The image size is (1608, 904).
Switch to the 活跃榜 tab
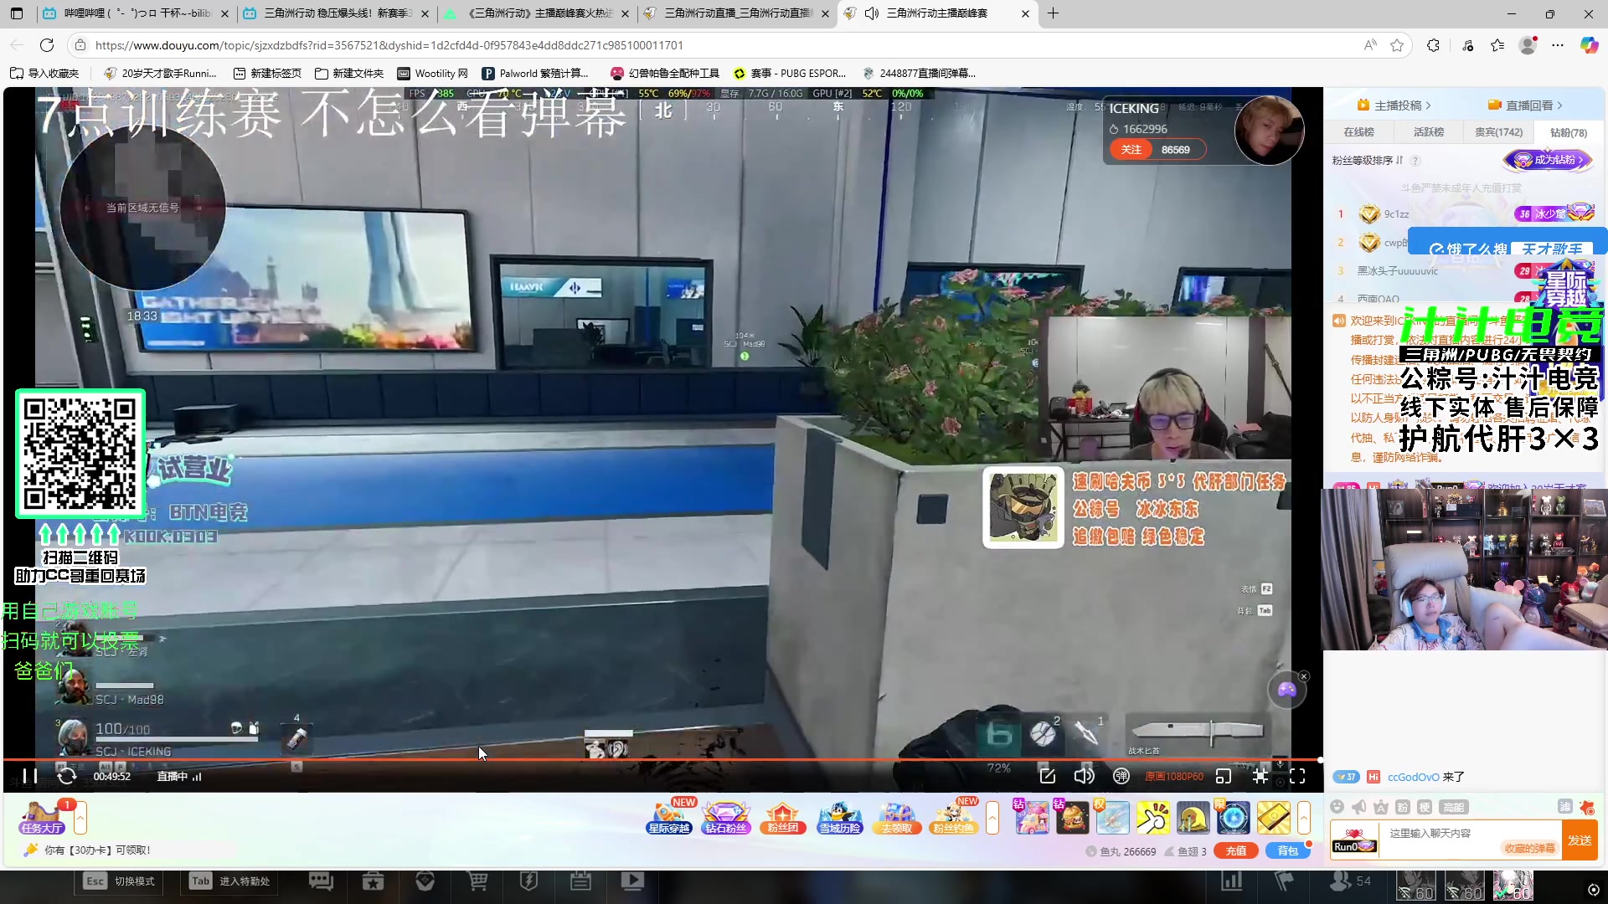click(x=1428, y=132)
